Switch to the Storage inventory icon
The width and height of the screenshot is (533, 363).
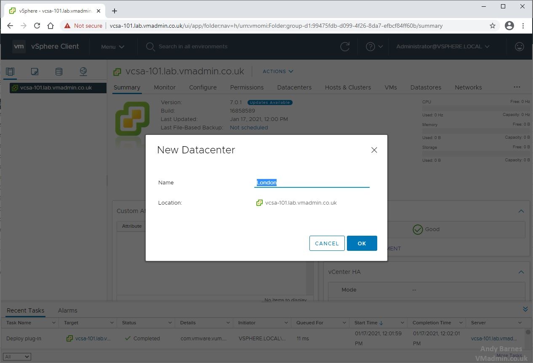(59, 72)
